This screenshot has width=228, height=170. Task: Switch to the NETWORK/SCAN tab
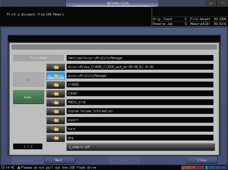coord(112,3)
